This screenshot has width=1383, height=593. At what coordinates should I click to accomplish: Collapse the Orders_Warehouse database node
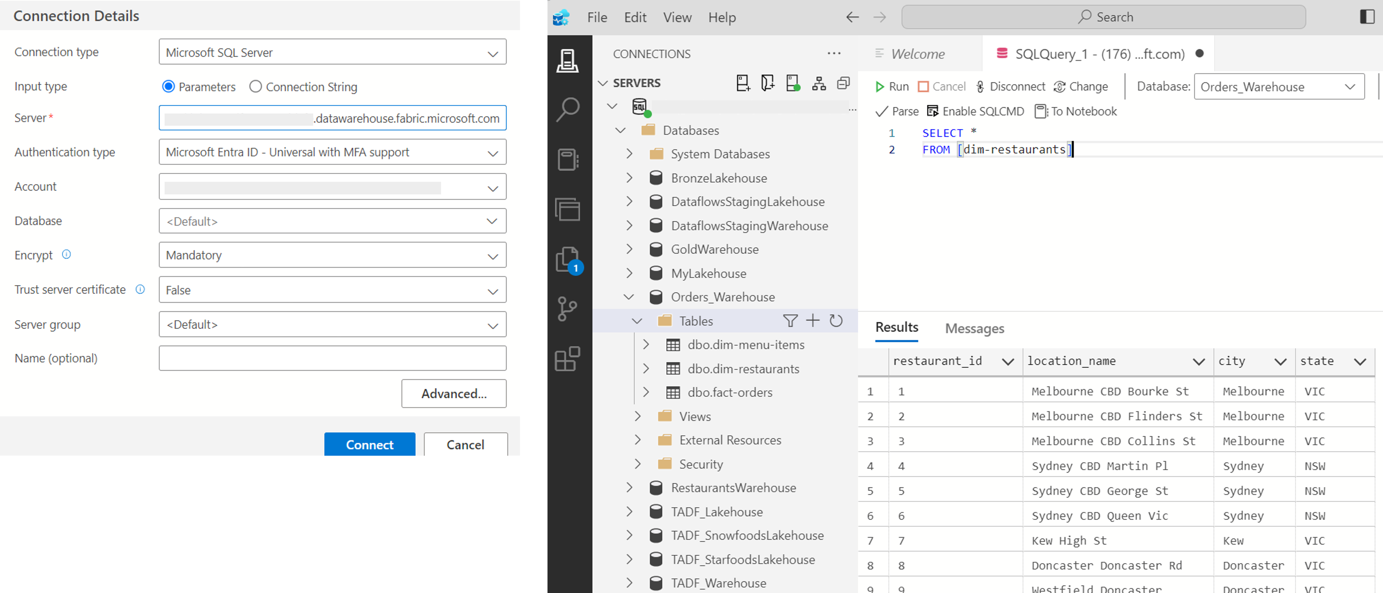pos(629,297)
